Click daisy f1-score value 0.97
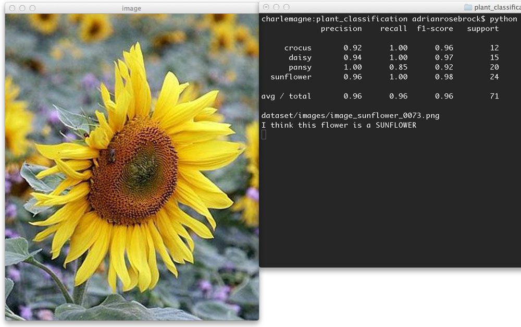 click(444, 57)
